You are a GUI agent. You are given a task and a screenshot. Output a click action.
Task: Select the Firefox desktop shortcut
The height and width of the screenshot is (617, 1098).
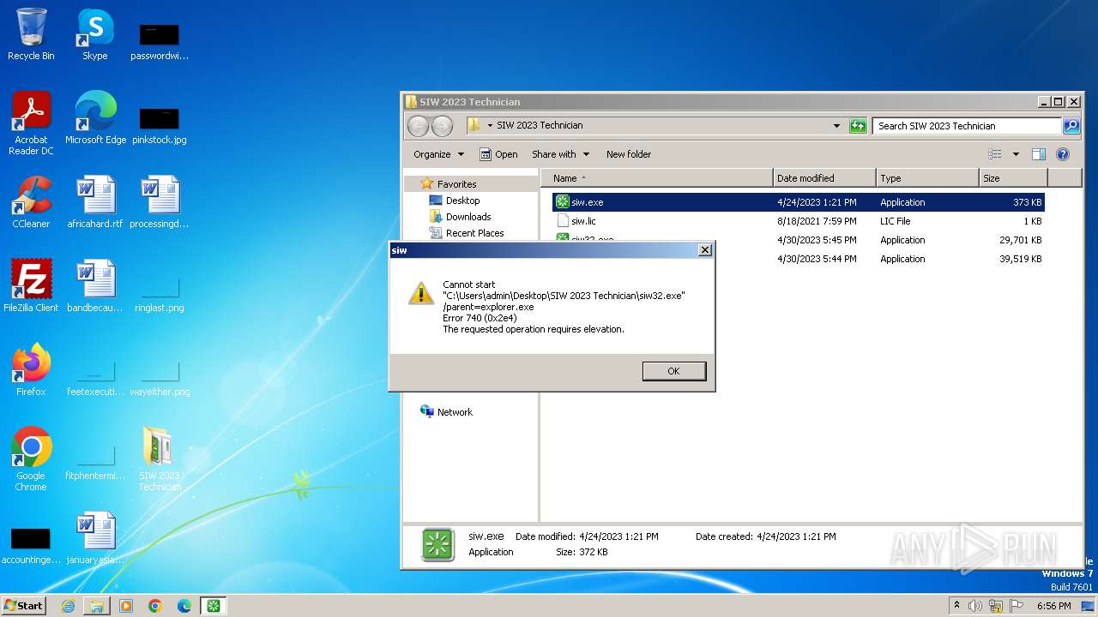coord(31,370)
